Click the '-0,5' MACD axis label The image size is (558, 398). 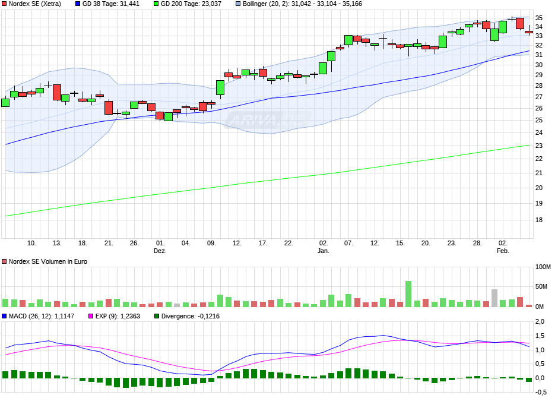(541, 392)
